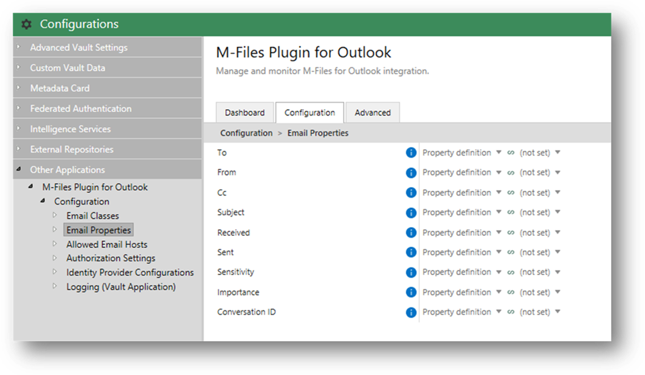Show info for the To property
The width and height of the screenshot is (645, 375).
(411, 153)
